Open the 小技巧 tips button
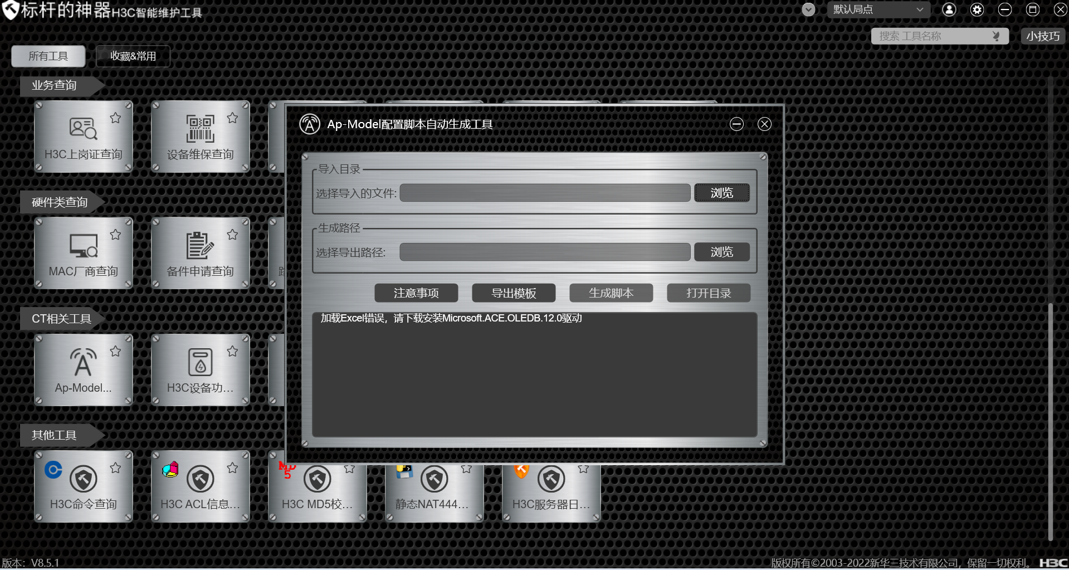 click(1043, 36)
